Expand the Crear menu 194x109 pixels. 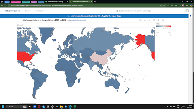(28, 11)
